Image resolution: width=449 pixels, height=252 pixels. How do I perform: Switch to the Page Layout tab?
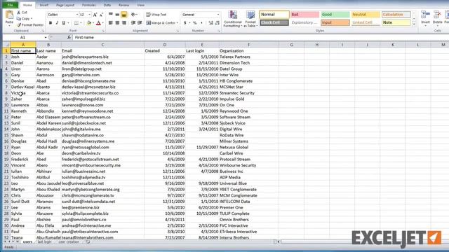(65, 5)
